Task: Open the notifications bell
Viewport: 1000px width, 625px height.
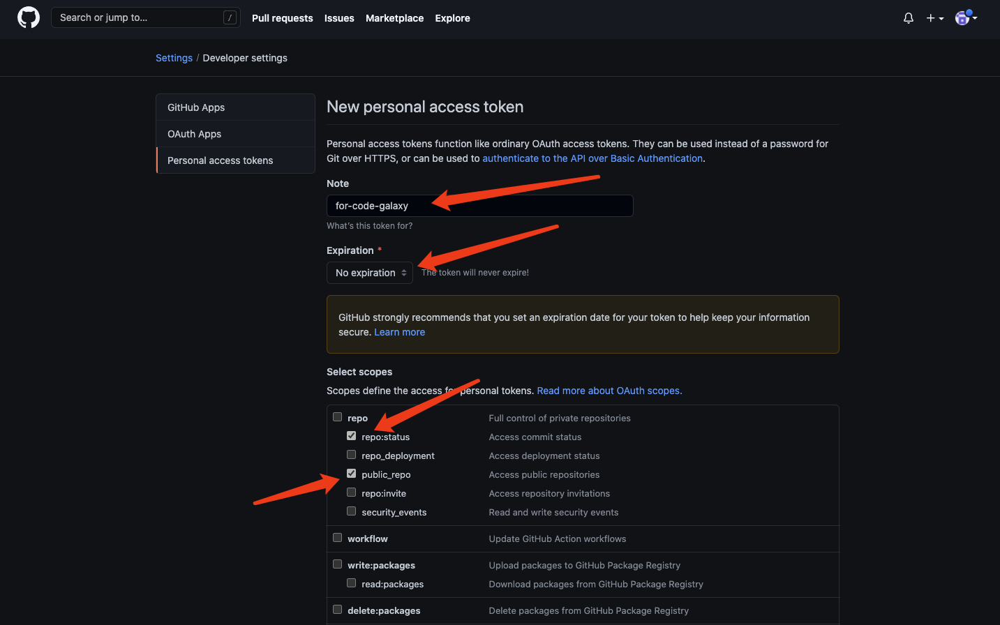Action: (x=908, y=18)
